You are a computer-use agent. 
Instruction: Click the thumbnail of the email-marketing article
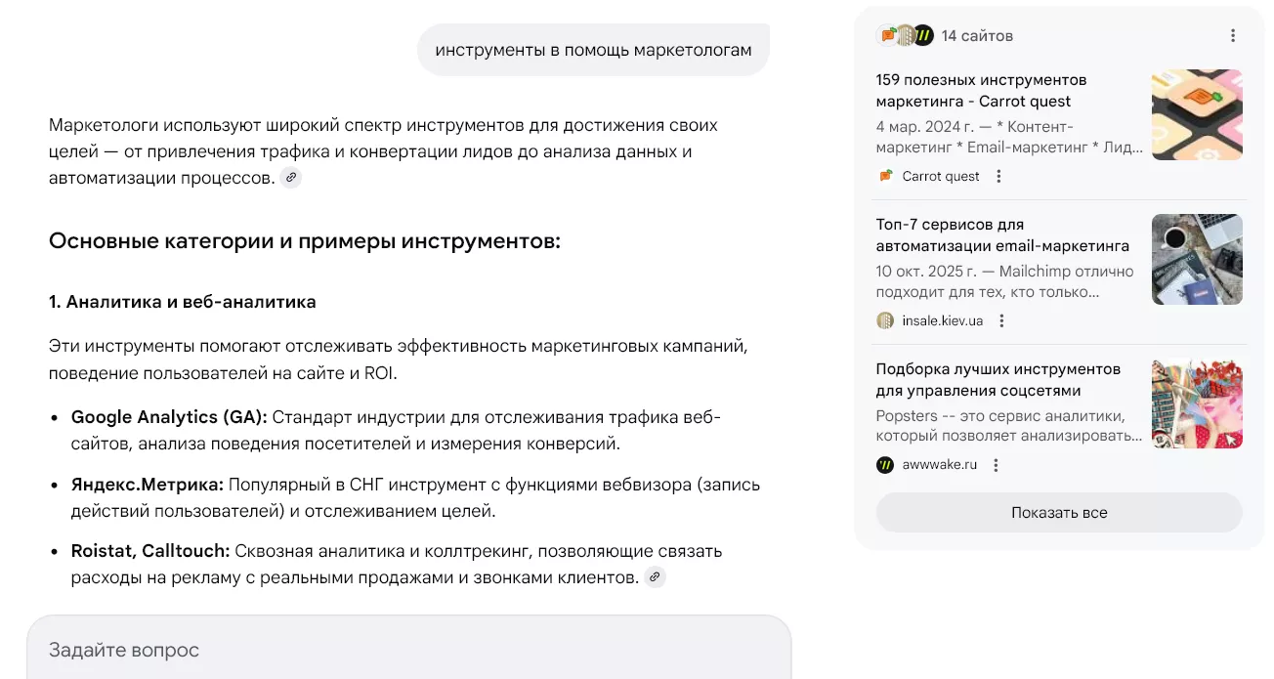click(x=1197, y=259)
